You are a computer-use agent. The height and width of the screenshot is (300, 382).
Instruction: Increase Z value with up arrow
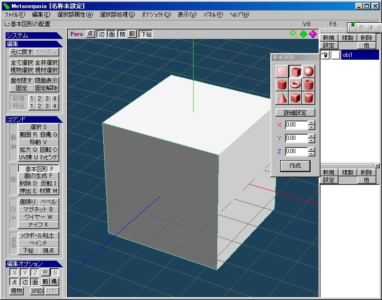tap(311, 149)
